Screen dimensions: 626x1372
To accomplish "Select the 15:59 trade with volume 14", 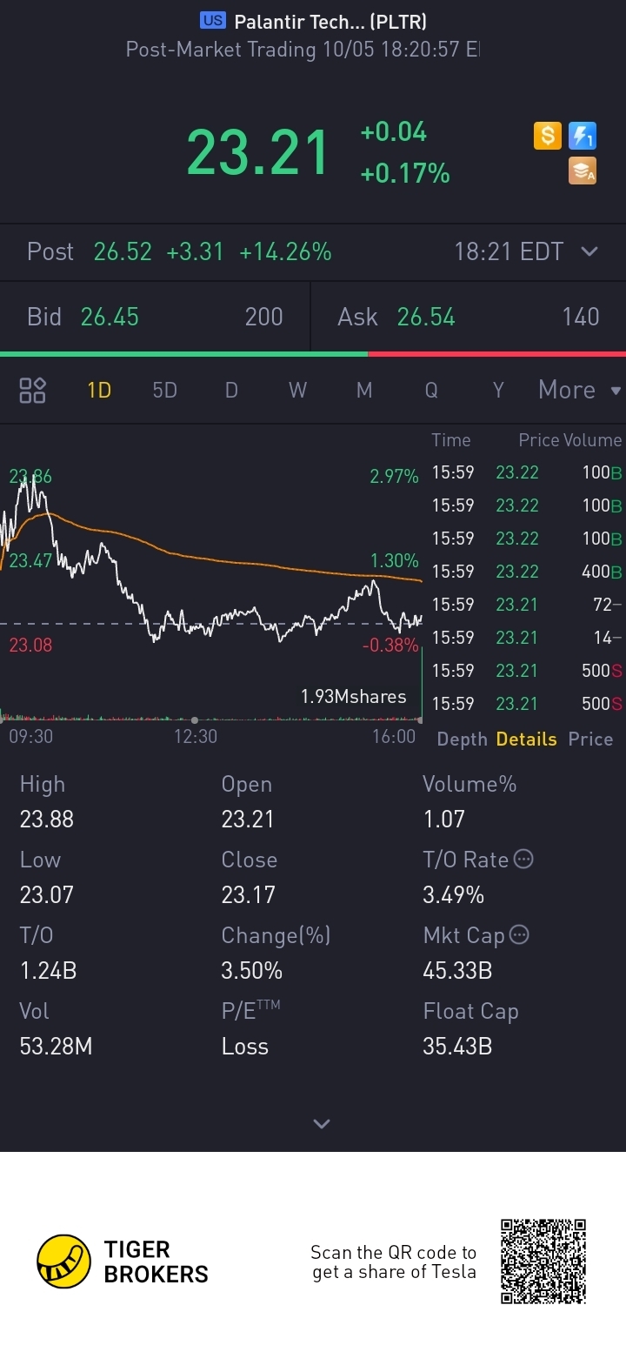I will point(527,638).
